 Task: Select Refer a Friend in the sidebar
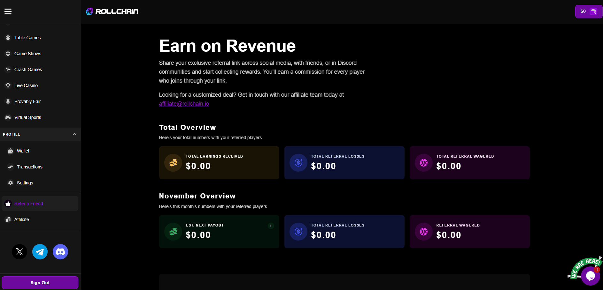(29, 204)
